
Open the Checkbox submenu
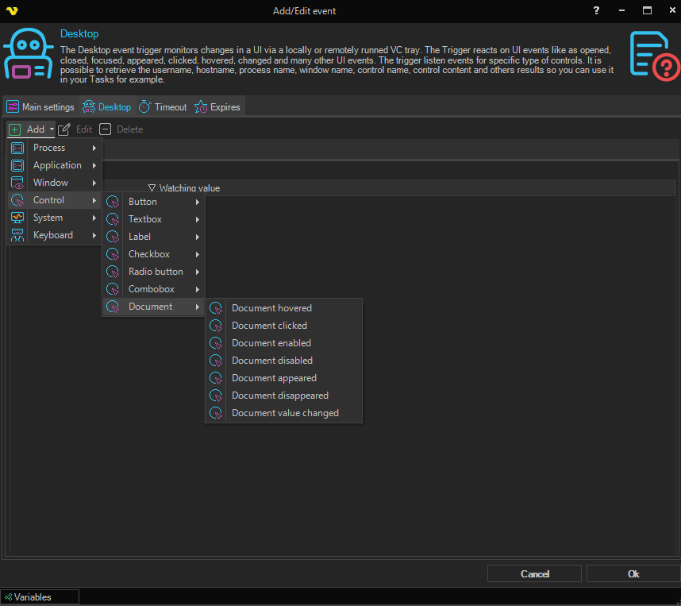149,254
